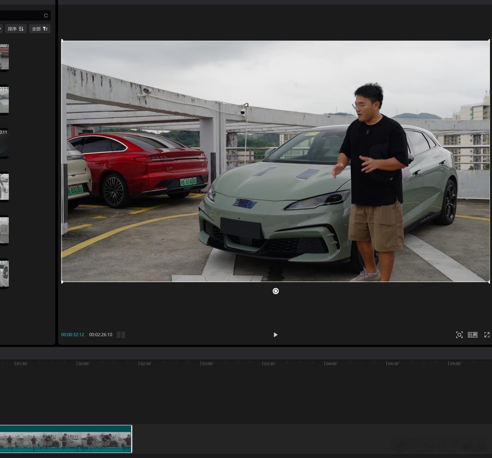492x458 pixels.
Task: Click the bottom-right resize handle of the preview
Action: [x=489, y=282]
